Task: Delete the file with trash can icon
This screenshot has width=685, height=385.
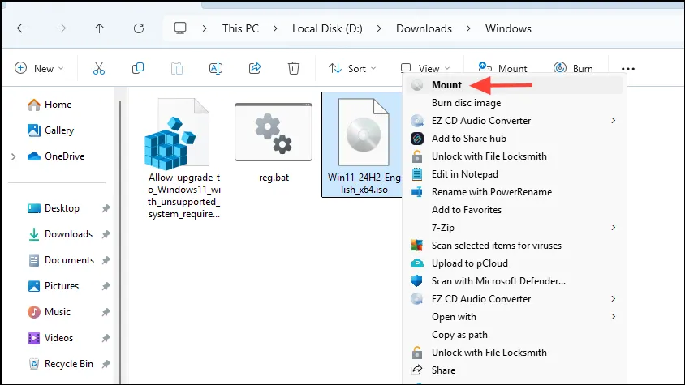Action: [294, 69]
